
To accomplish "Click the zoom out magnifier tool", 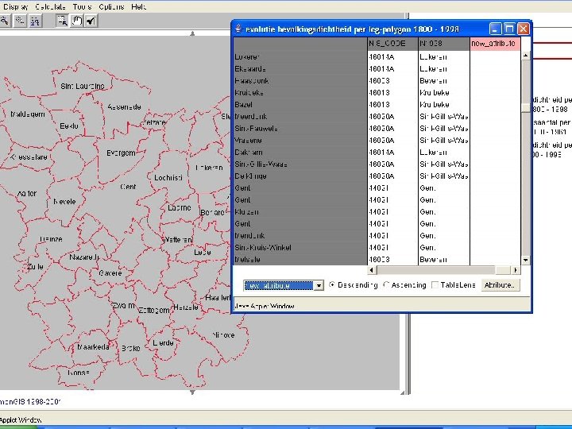I will [21, 20].
